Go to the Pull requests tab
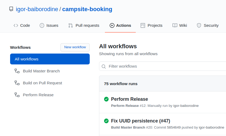The height and width of the screenshot is (136, 226). coord(84,25)
